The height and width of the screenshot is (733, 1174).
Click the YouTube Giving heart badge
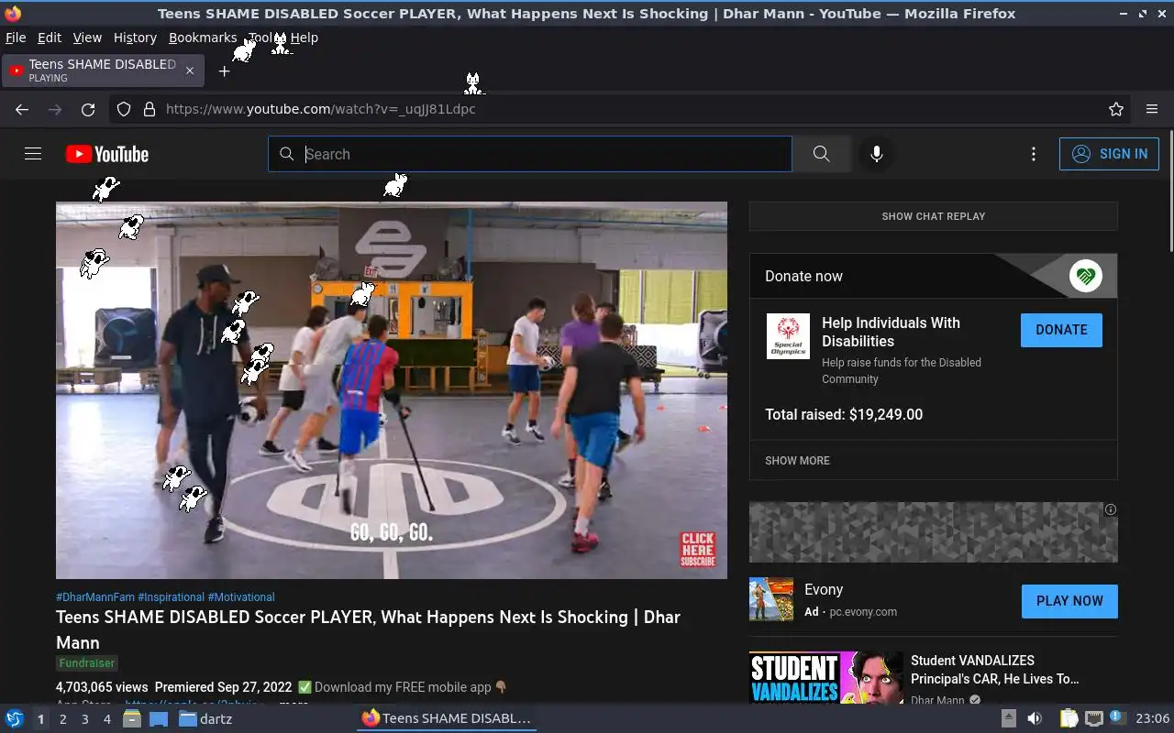click(1086, 276)
